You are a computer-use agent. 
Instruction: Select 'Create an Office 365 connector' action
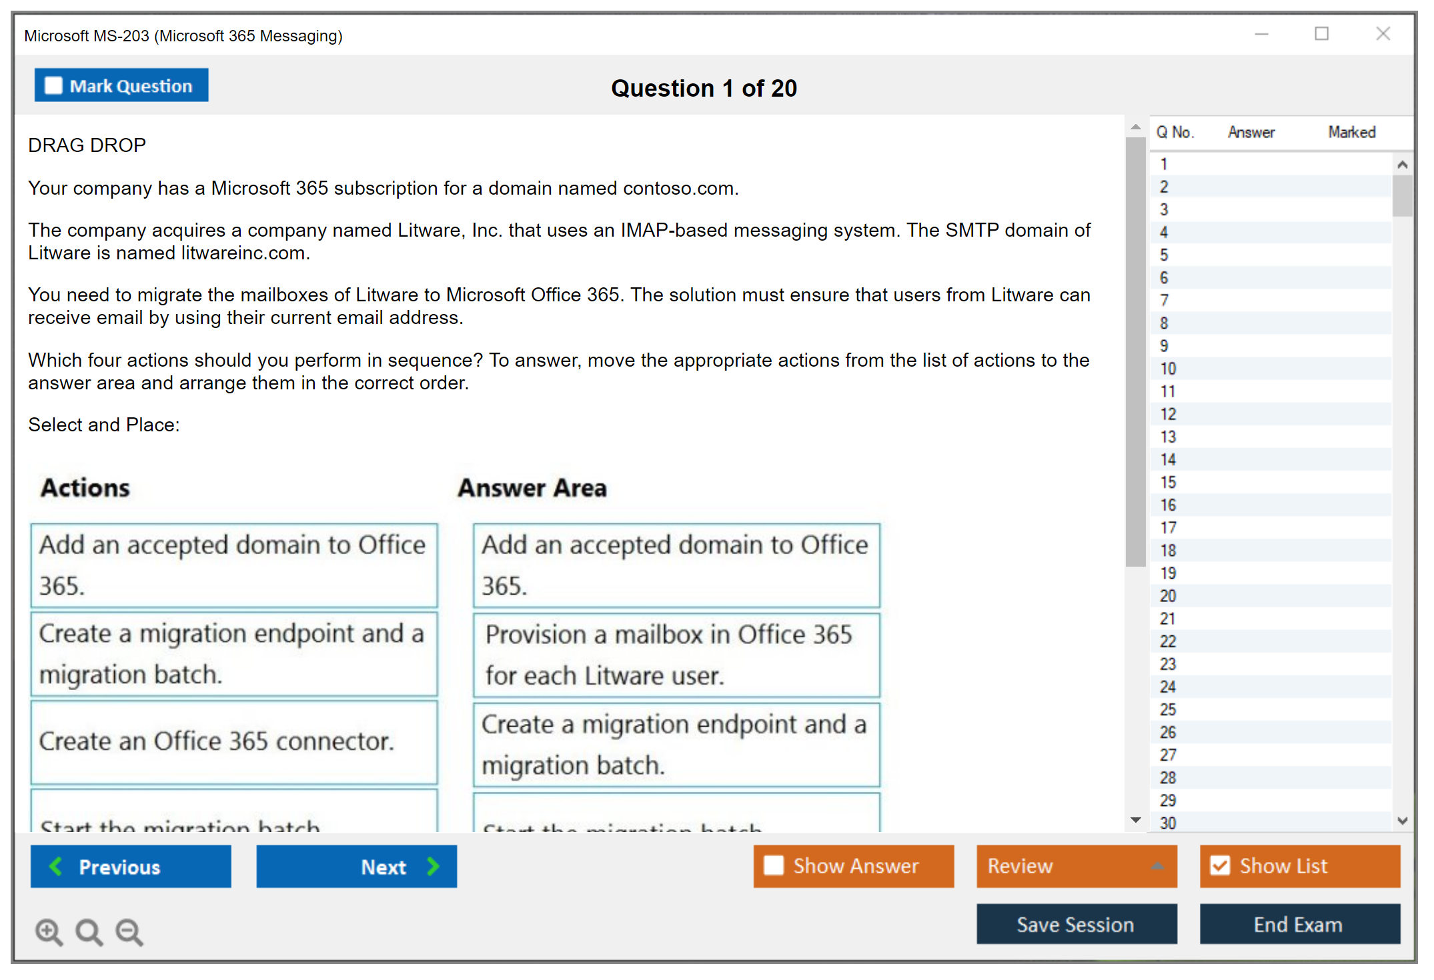coord(233,741)
